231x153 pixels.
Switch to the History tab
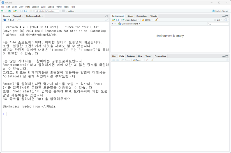(x=130, y=16)
